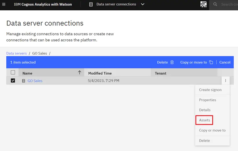The width and height of the screenshot is (238, 151).
Task: Click the search magnifier icon
Action: coord(215,4)
